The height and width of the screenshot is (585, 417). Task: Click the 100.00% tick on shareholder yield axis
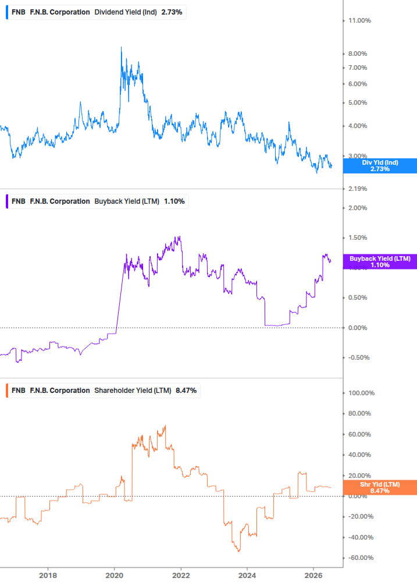pyautogui.click(x=362, y=393)
